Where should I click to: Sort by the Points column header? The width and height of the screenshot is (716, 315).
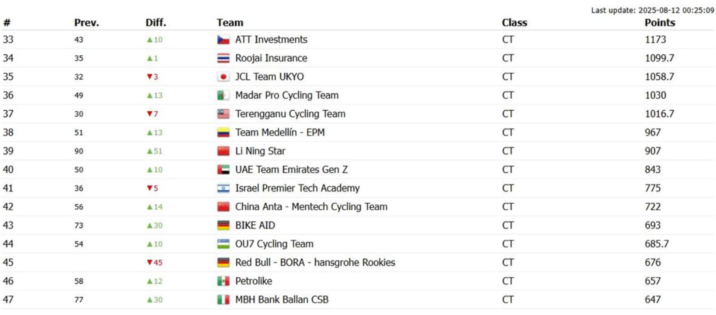click(660, 23)
